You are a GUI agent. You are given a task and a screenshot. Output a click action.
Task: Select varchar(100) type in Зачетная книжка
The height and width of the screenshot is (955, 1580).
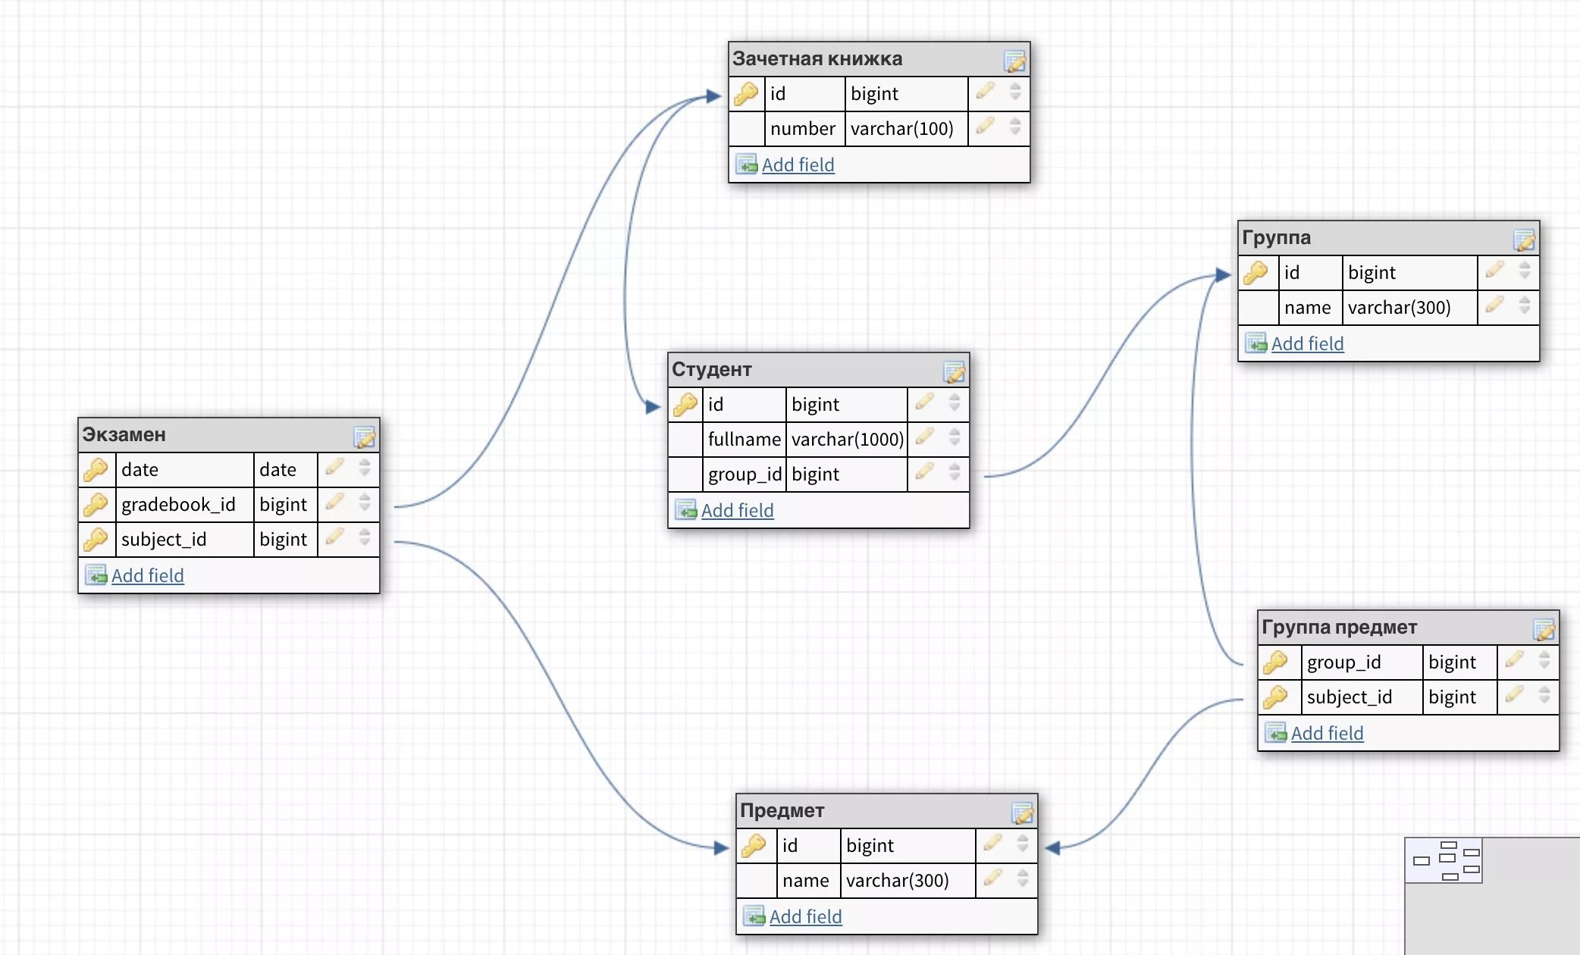906,128
